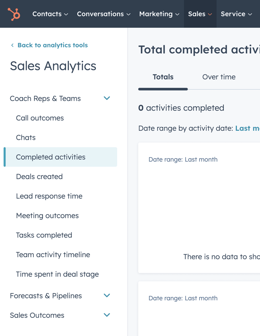Screen dimensions: 260x336
Task: Select the Totals tab
Action: point(163,77)
